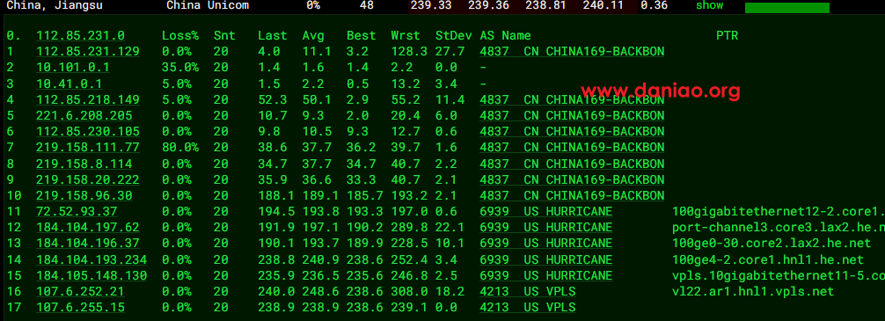This screenshot has height=321, width=885.
Task: Click '4213 US VPLS' AS link on hop 17
Action: (527, 308)
